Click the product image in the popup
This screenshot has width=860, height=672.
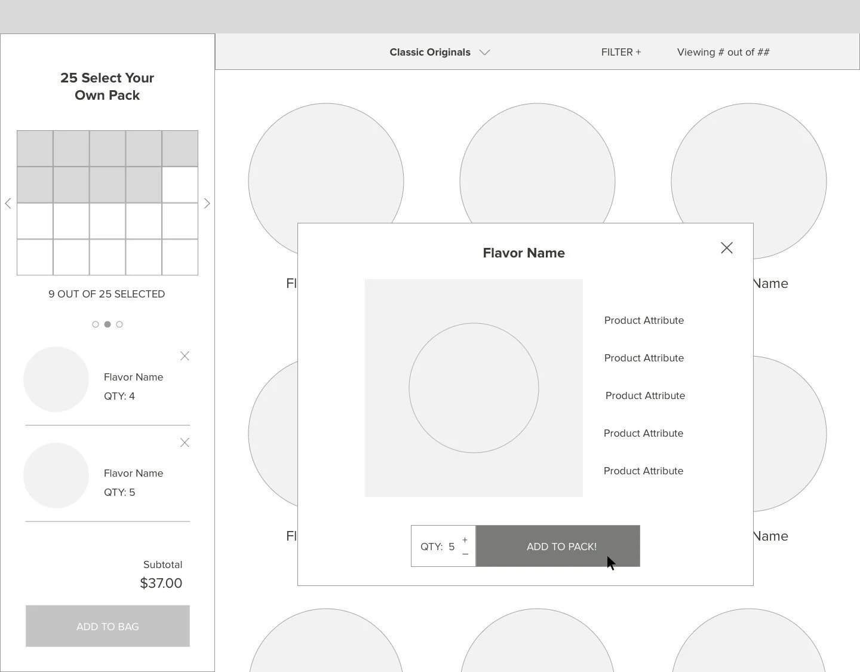pos(474,388)
